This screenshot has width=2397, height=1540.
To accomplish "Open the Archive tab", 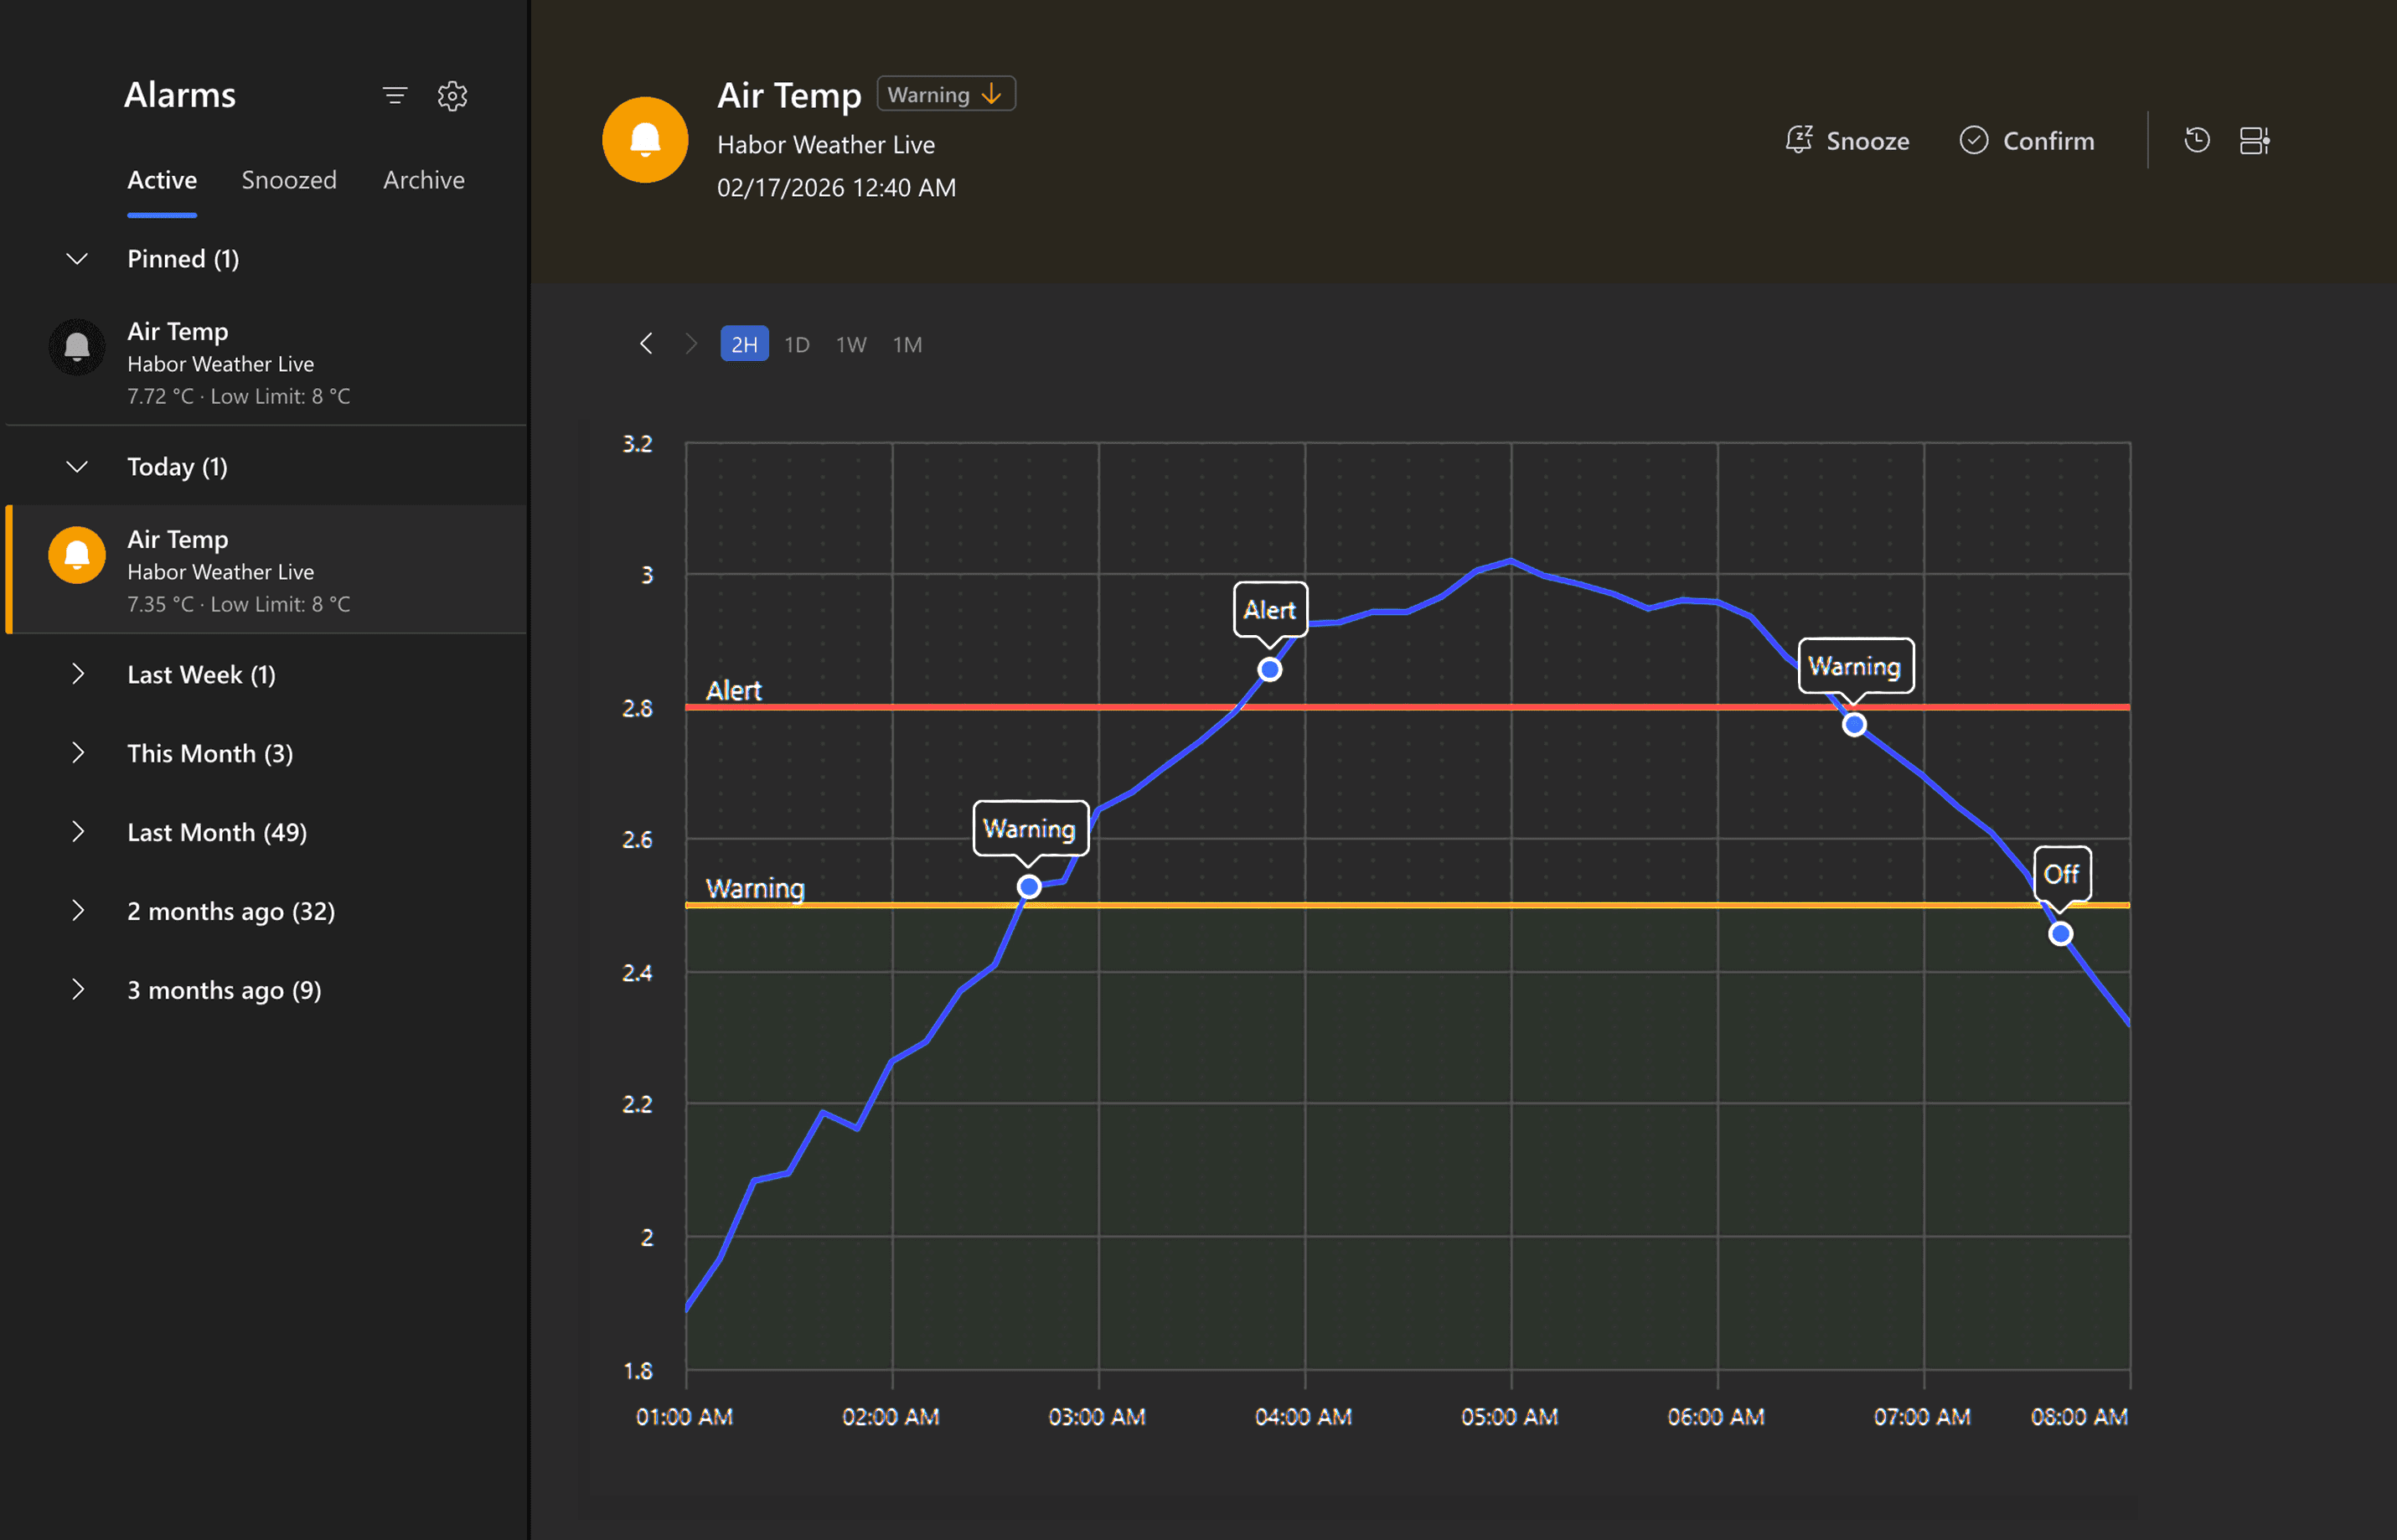I will click(x=423, y=180).
